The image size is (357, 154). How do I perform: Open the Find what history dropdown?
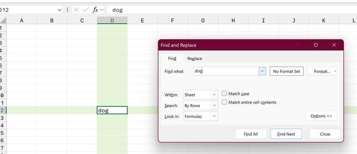[262, 71]
